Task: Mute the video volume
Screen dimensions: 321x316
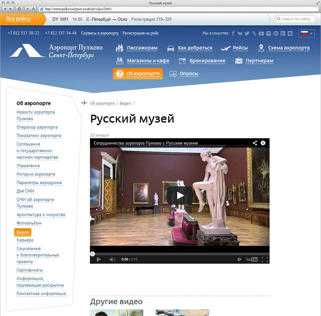Action: point(112,259)
